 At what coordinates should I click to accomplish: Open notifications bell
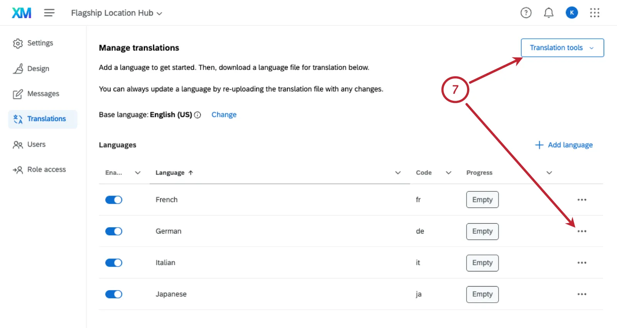coord(549,13)
